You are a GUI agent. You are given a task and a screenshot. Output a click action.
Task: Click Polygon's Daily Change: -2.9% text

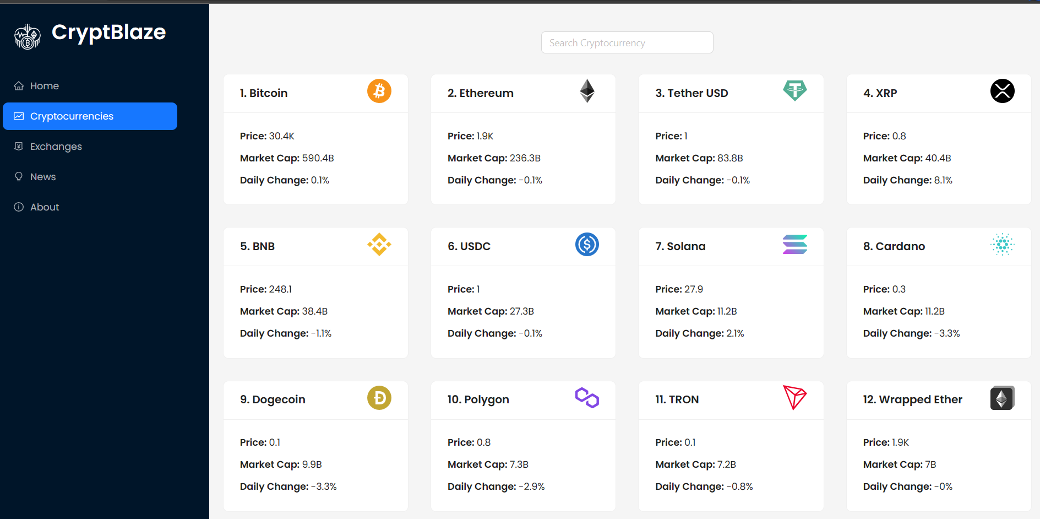click(496, 486)
